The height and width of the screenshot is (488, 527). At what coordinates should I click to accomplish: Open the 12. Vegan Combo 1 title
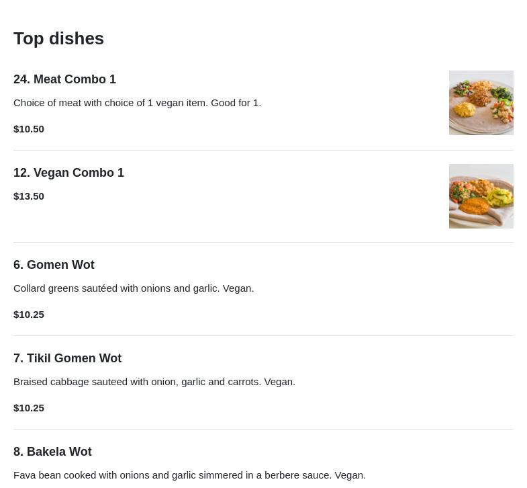coord(68,173)
